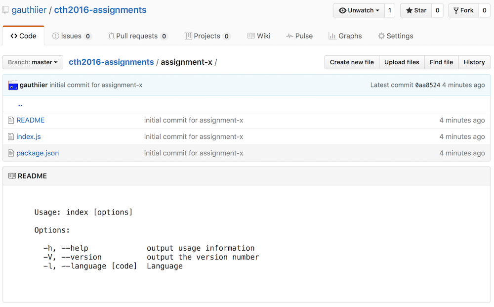
Task: Click the repository book icon beside gauthiier
Action: 5,10
